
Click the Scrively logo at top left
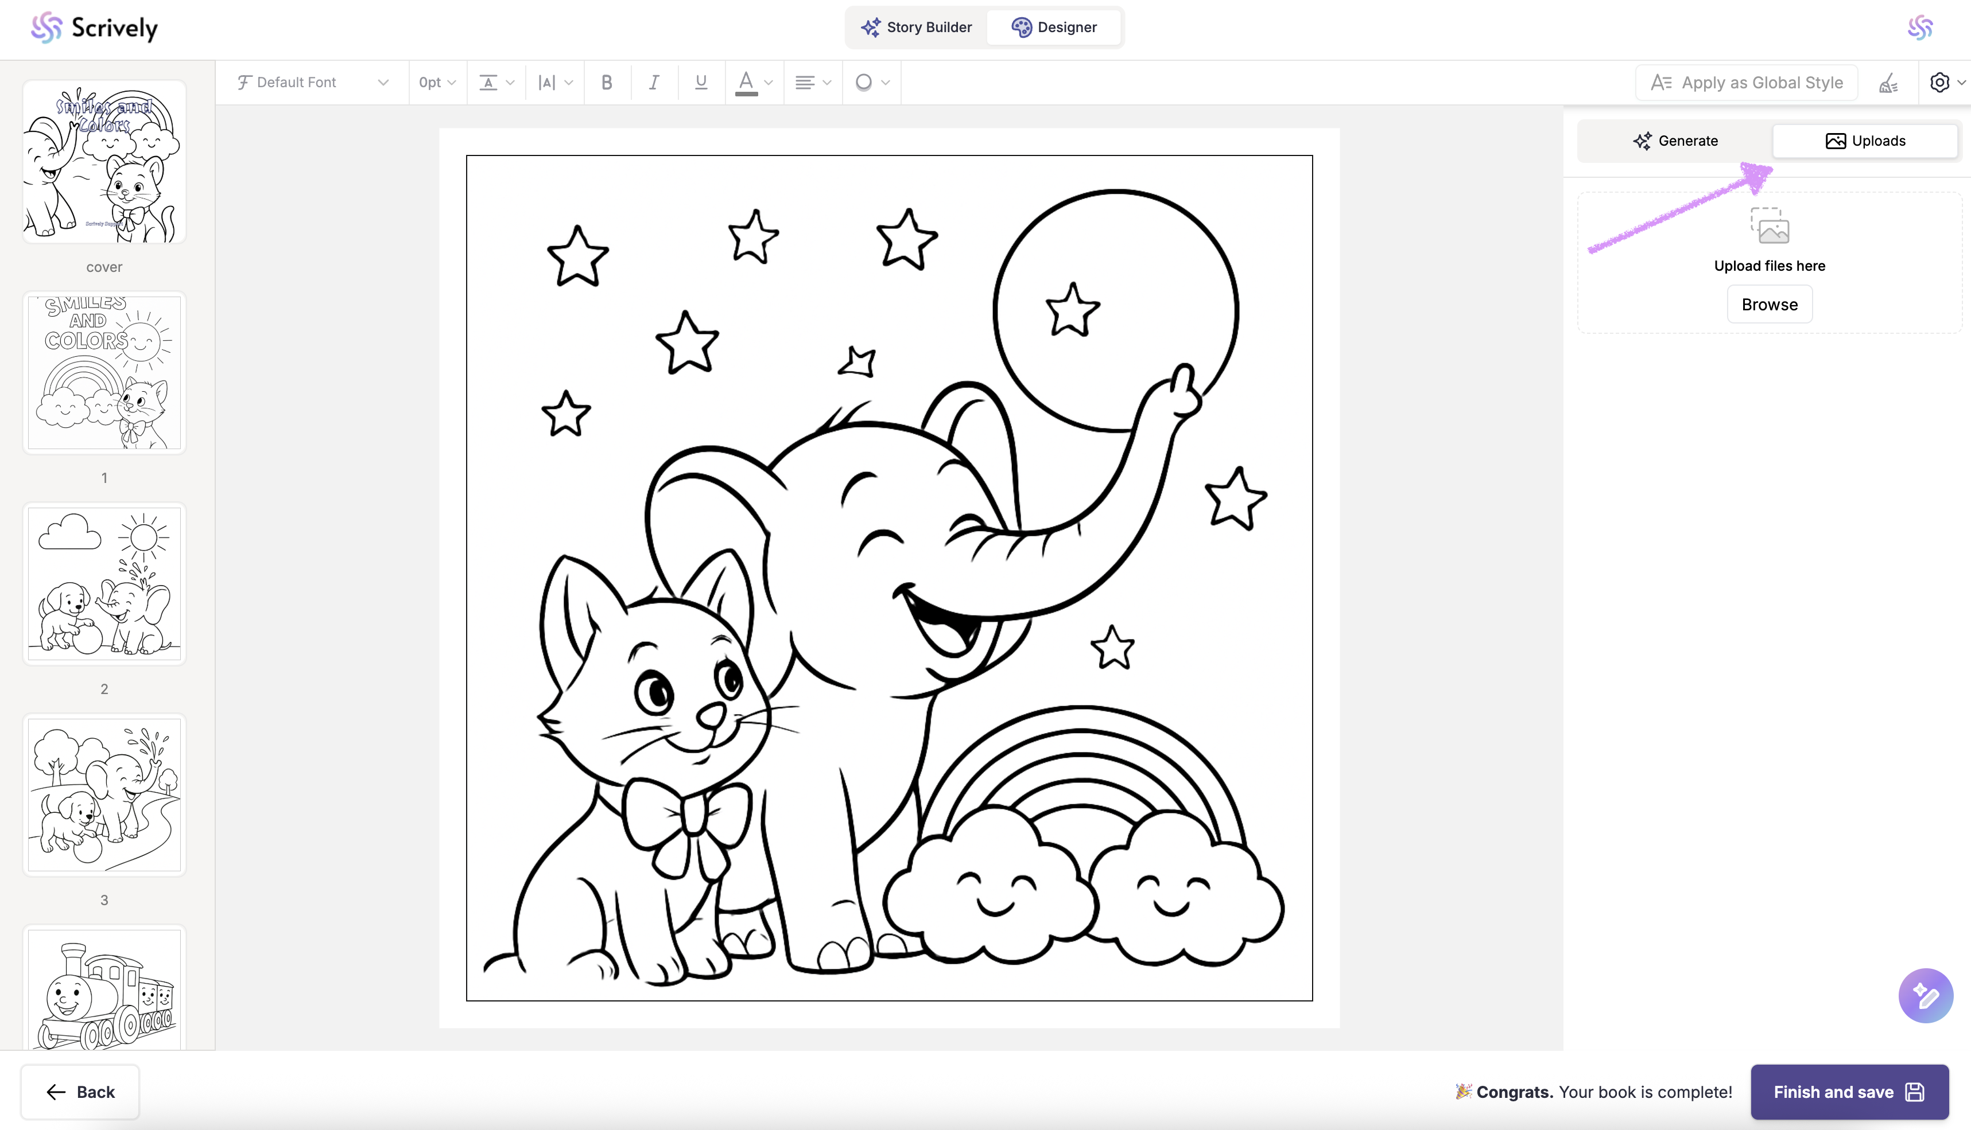(x=94, y=28)
